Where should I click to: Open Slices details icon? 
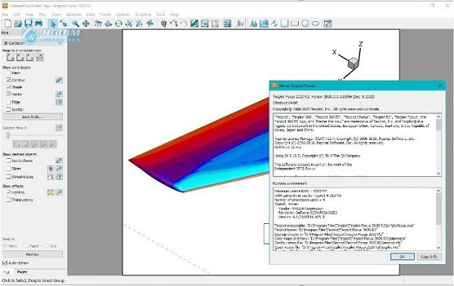tap(59, 169)
